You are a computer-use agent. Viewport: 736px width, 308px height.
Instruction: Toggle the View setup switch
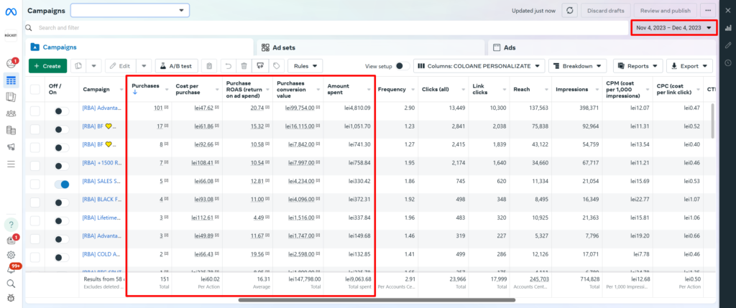(402, 66)
